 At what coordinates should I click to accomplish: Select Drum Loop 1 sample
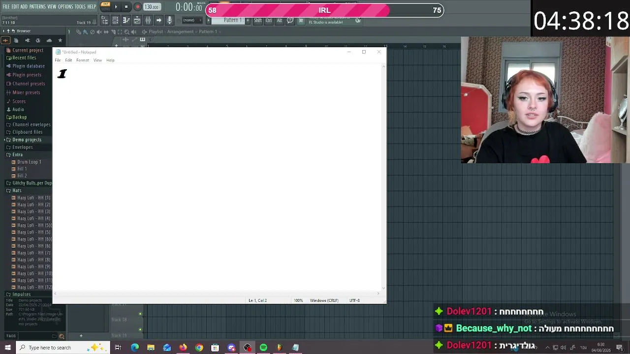27,162
